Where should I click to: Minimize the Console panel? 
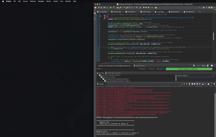(212, 84)
